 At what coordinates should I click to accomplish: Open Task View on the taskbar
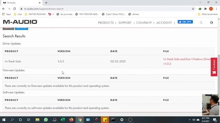pos(29,120)
